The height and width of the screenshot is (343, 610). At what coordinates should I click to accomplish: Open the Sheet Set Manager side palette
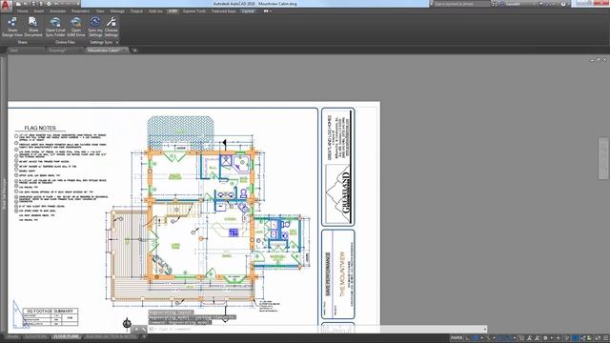click(4, 194)
